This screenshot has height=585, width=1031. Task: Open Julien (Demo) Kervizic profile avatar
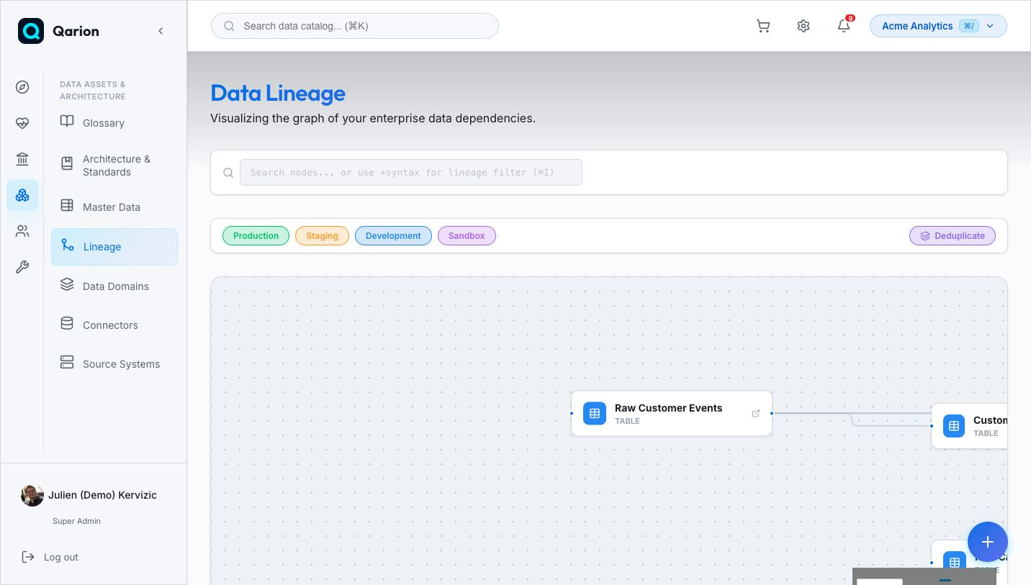tap(32, 495)
